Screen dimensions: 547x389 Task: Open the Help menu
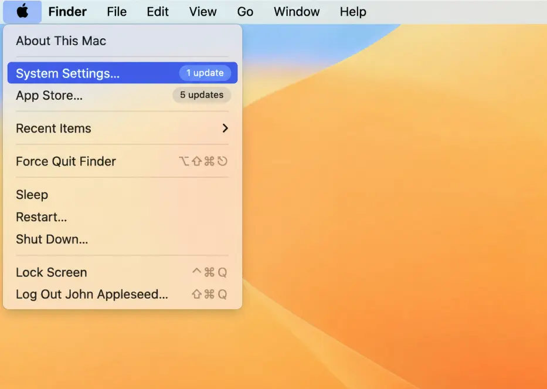[x=353, y=12]
